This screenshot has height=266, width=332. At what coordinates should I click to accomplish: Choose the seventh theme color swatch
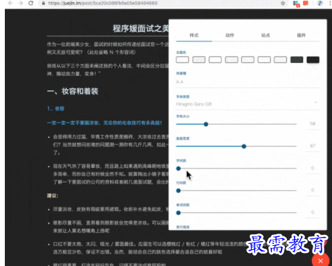coord(280,60)
